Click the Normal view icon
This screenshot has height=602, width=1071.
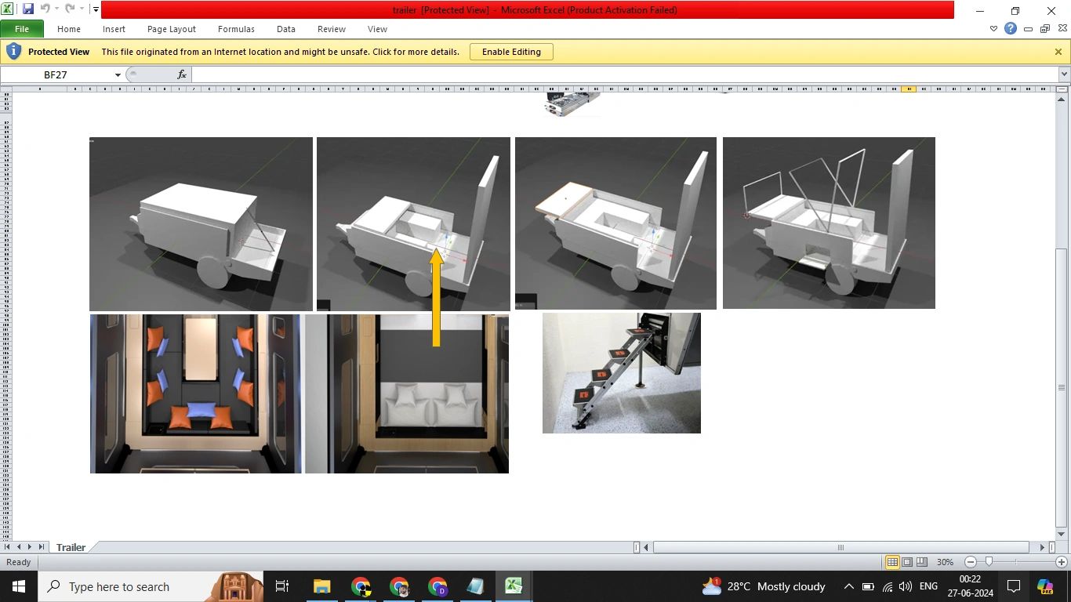892,562
